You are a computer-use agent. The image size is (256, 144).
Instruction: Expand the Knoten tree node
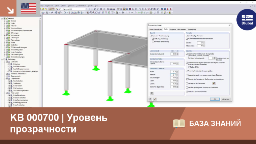click(4, 21)
